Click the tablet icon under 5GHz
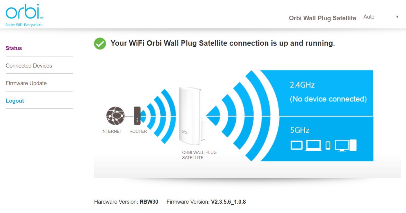The width and height of the screenshot is (406, 213). click(296, 145)
